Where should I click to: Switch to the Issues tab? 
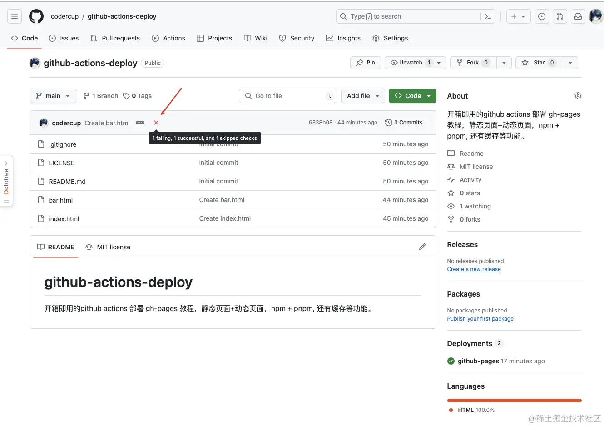64,38
